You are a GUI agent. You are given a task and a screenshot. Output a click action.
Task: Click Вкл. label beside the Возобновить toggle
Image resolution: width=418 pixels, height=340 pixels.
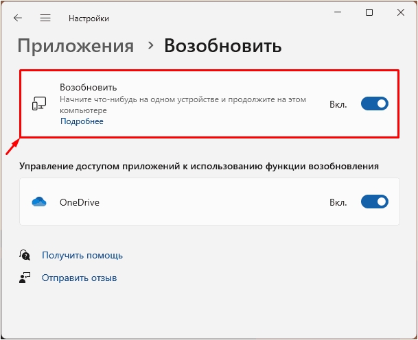click(338, 104)
